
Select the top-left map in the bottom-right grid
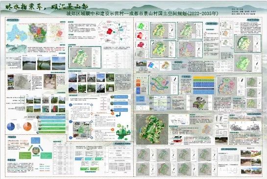click(x=146, y=155)
